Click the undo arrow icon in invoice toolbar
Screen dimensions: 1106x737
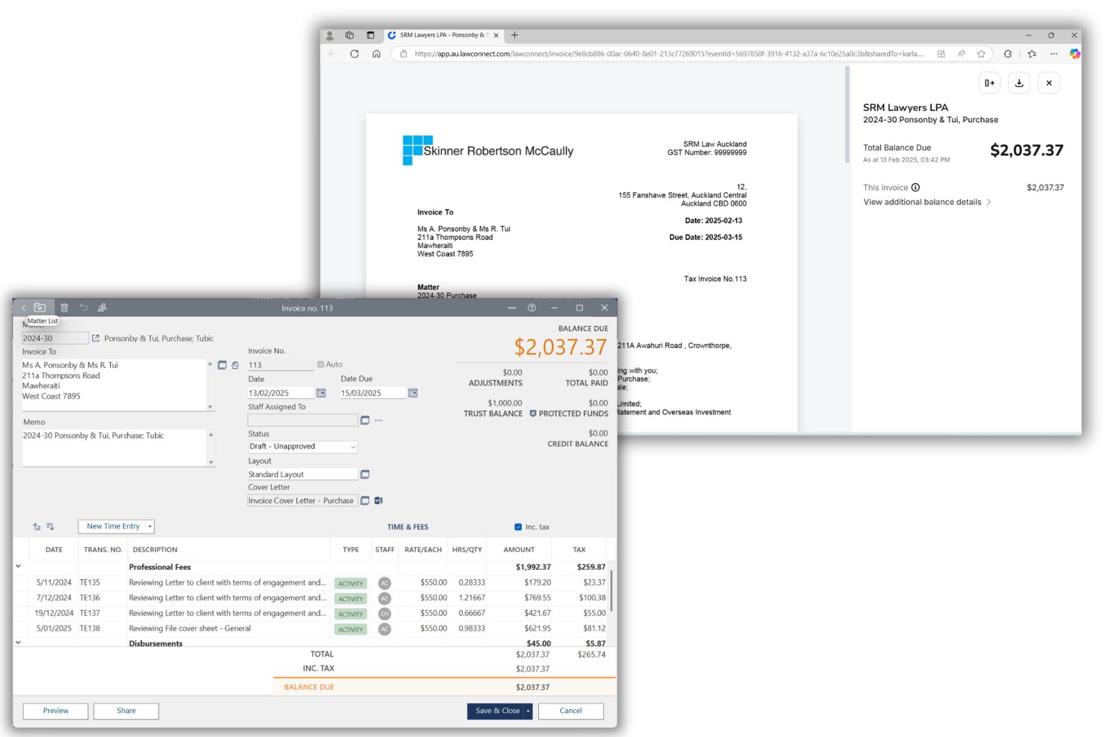(x=84, y=308)
